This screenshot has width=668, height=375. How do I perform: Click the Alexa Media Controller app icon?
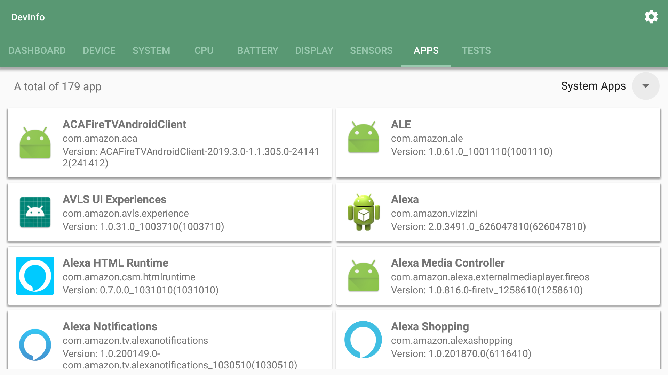363,275
